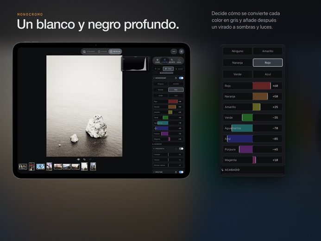Reset the Monocromo section with its reset arrow

(x=176, y=78)
